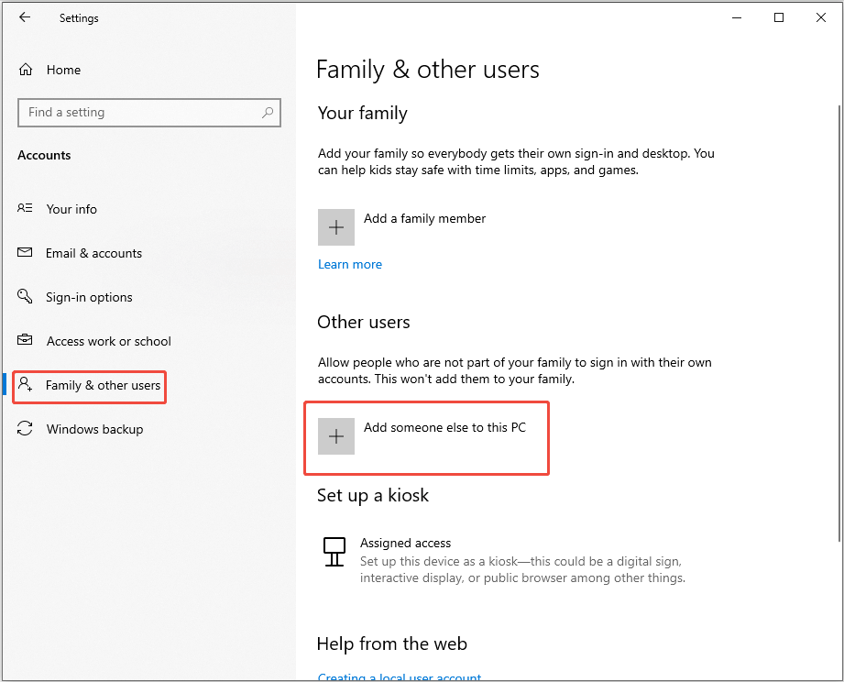844x682 pixels.
Task: Click the search magnifier in Find a setting
Action: point(267,112)
